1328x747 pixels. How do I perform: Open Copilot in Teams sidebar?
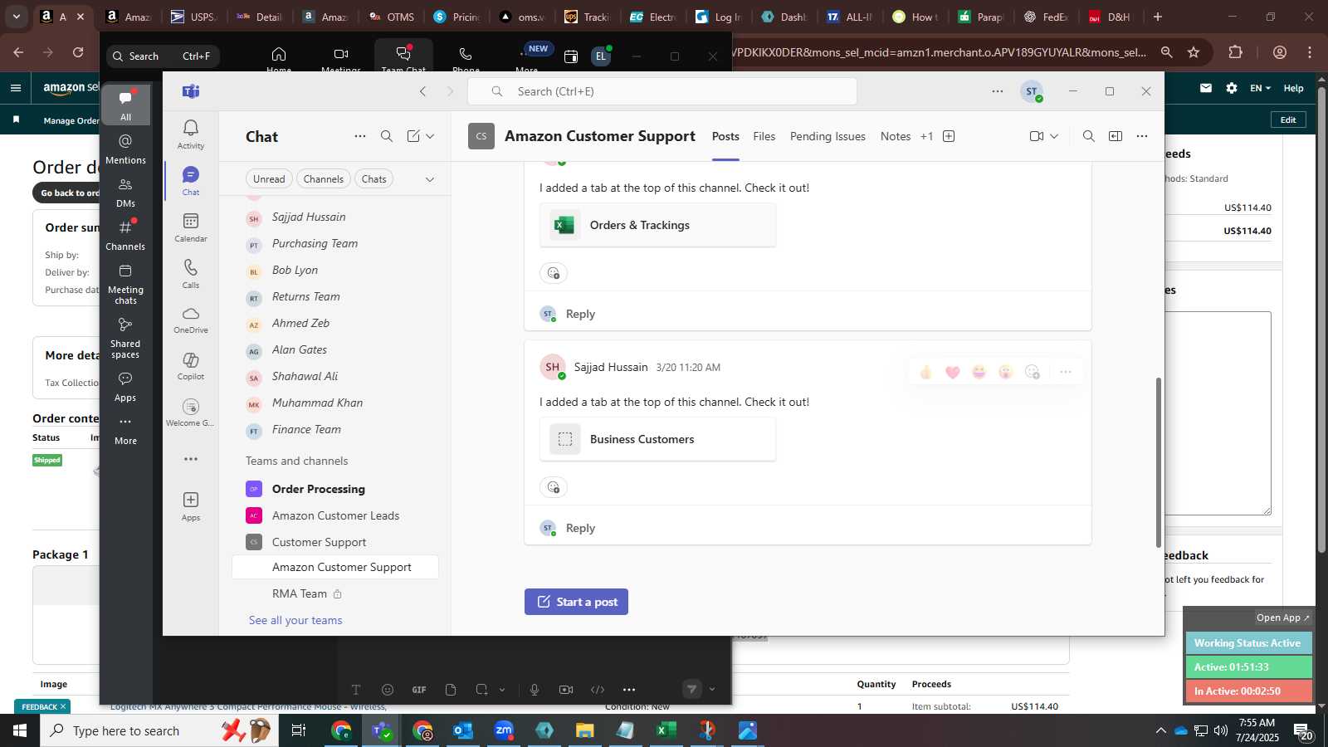(x=191, y=365)
